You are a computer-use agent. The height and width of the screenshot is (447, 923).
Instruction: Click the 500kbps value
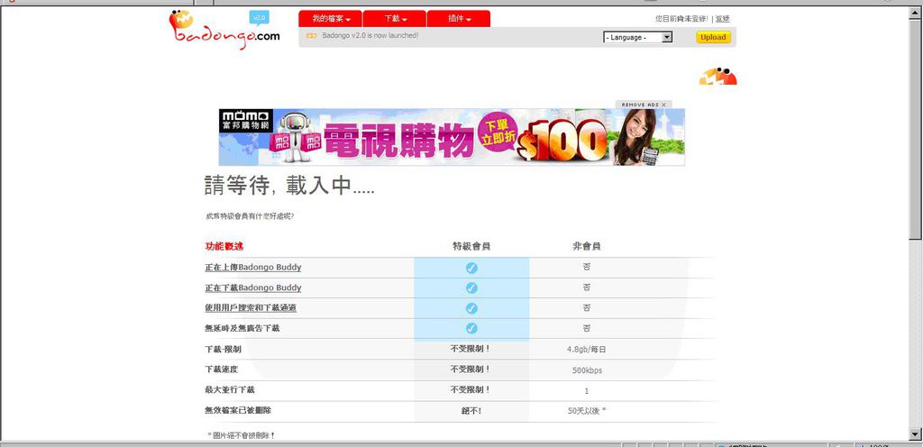click(587, 370)
